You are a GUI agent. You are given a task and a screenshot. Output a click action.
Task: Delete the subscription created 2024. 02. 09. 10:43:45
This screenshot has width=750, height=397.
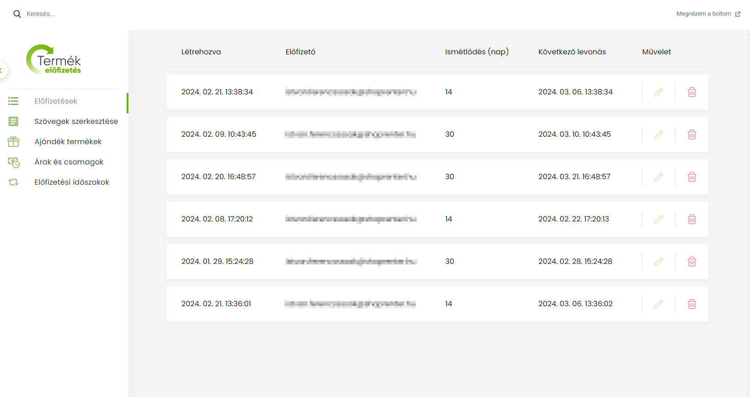[692, 134]
